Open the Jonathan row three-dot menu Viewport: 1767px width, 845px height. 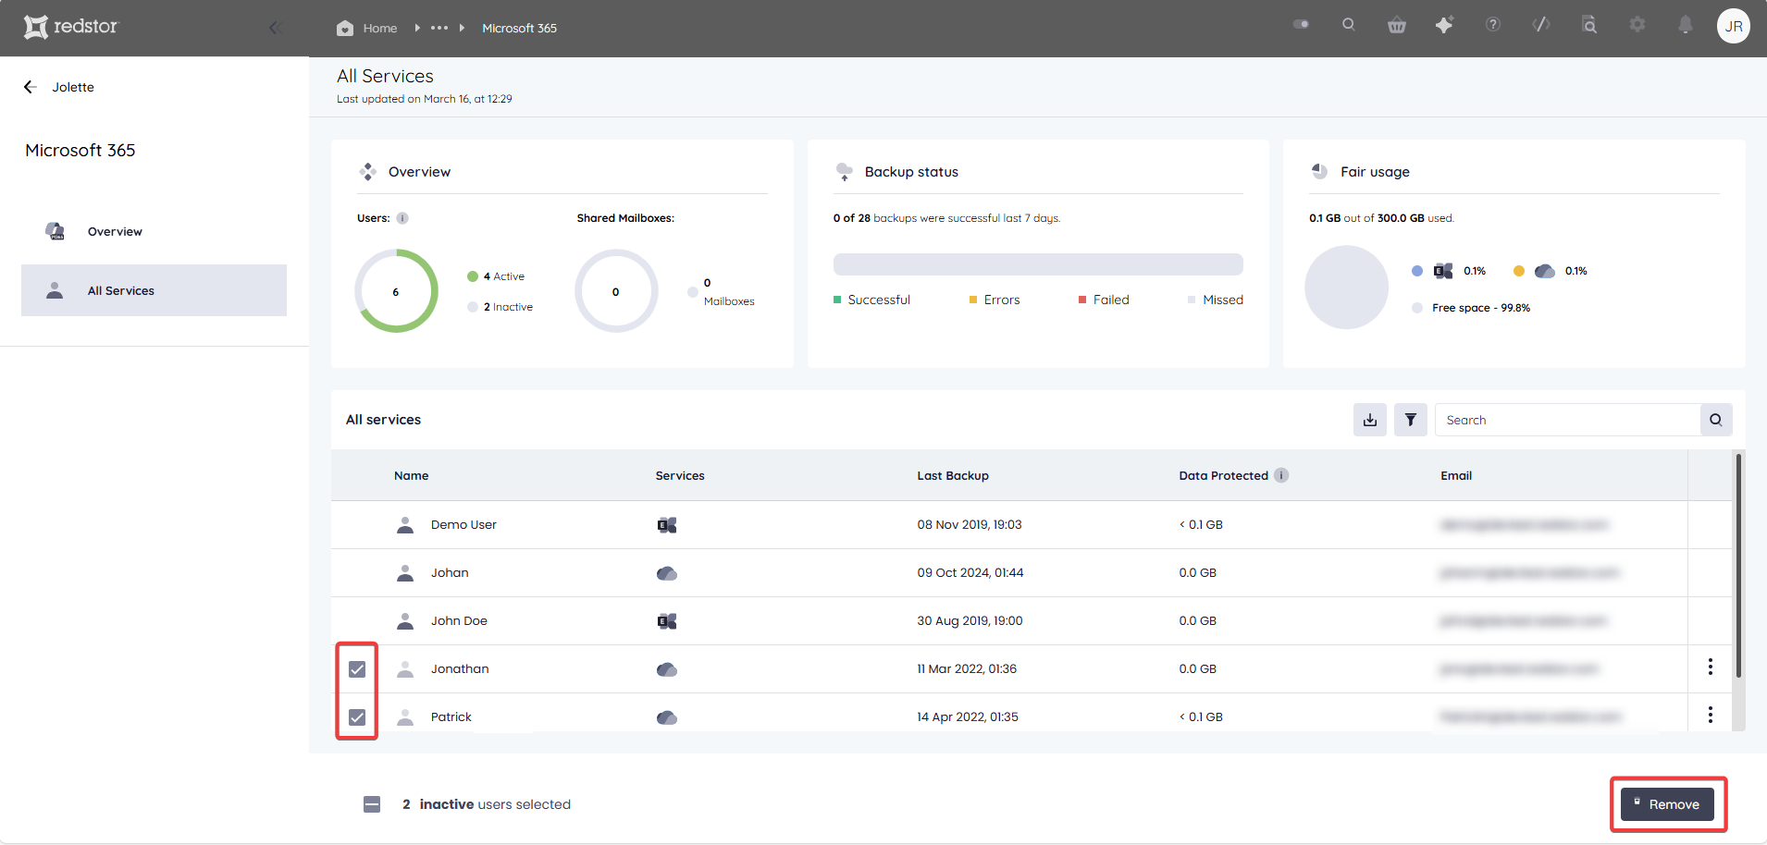pos(1711,667)
